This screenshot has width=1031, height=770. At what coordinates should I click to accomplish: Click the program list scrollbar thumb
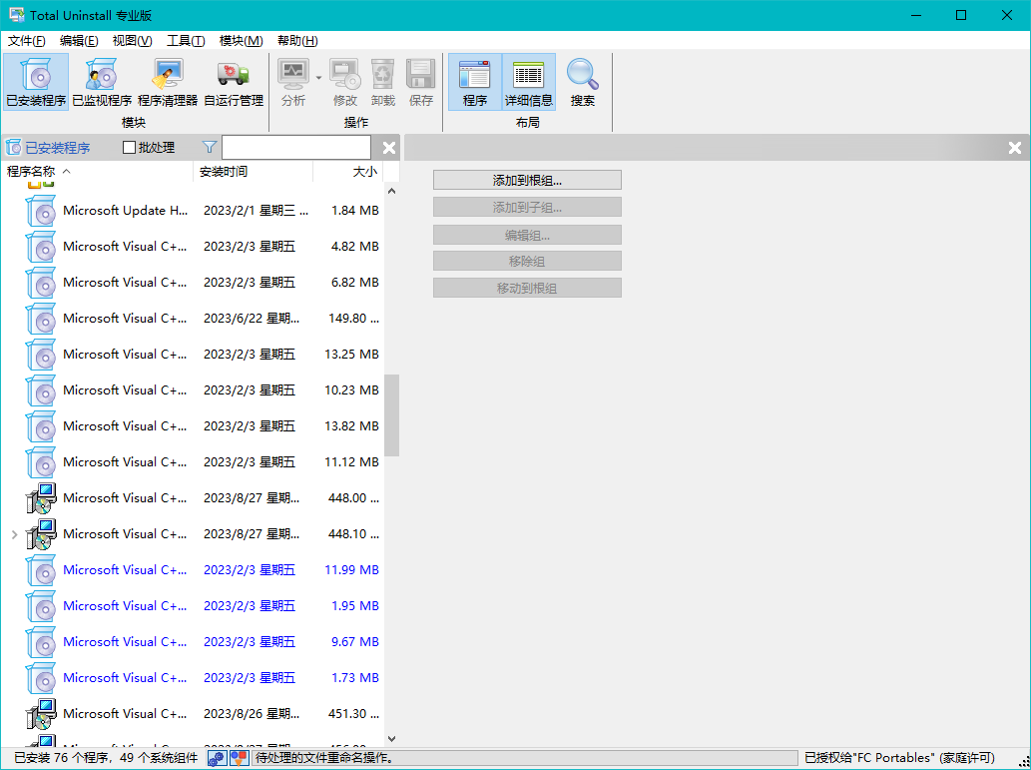[x=392, y=415]
